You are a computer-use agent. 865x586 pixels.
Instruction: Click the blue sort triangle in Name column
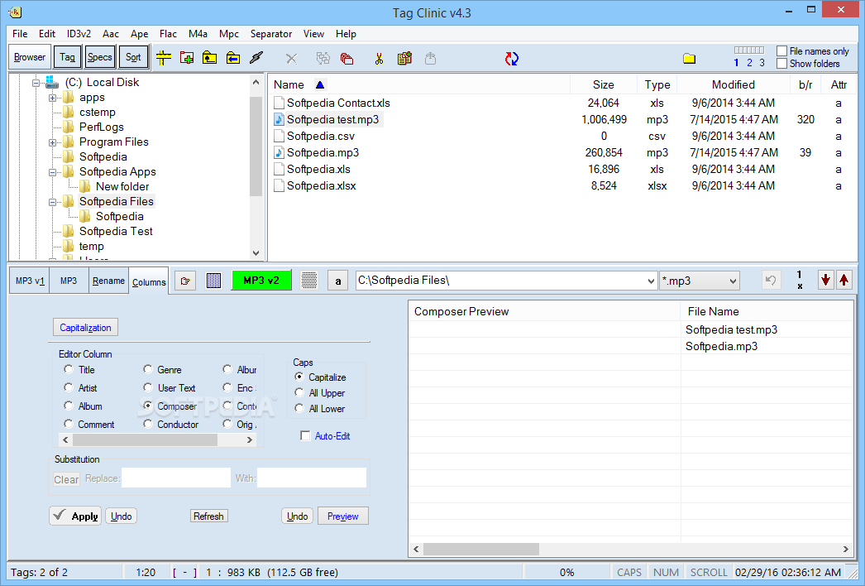coord(320,84)
